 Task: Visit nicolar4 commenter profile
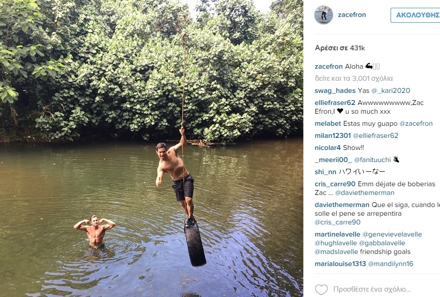(328, 148)
